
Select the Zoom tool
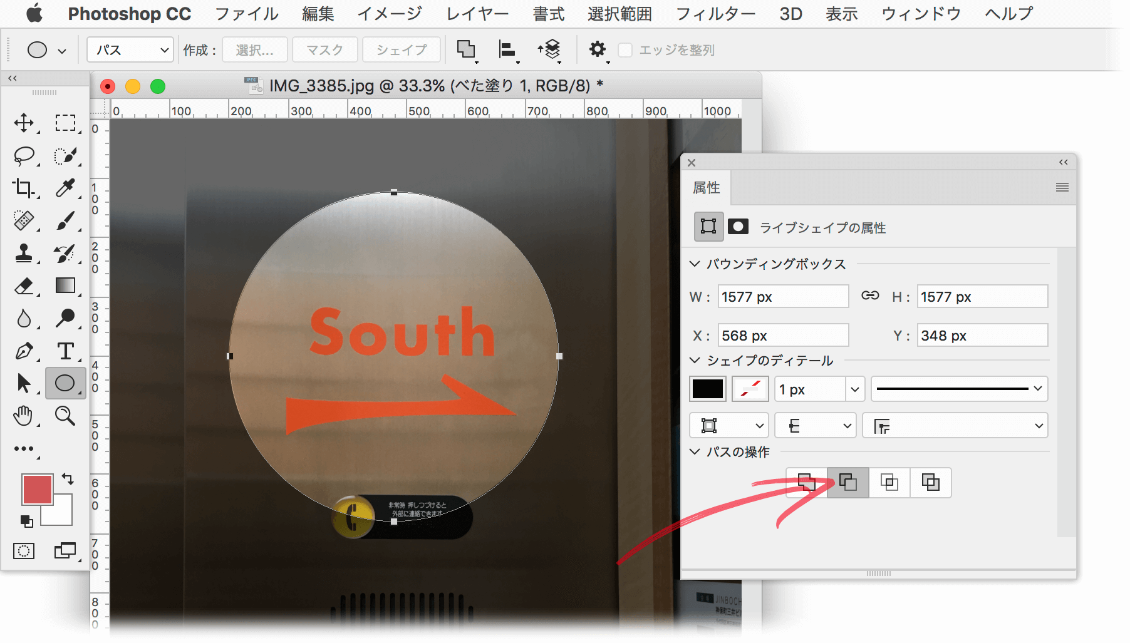(x=65, y=415)
